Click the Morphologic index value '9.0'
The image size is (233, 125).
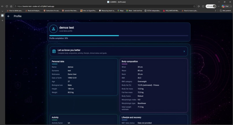(139, 100)
